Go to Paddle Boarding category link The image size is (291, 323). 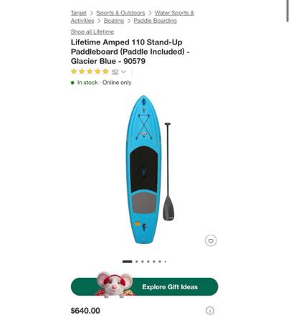pos(155,21)
